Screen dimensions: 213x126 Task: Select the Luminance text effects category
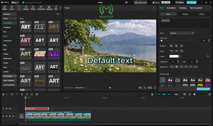pos(7,41)
